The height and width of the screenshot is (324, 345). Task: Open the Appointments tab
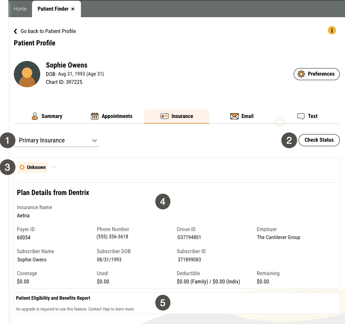(112, 116)
